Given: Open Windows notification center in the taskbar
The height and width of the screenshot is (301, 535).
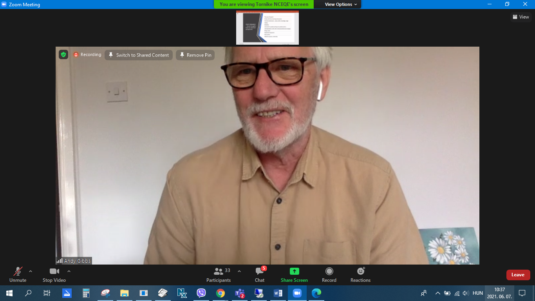Looking at the screenshot, I should [522, 293].
